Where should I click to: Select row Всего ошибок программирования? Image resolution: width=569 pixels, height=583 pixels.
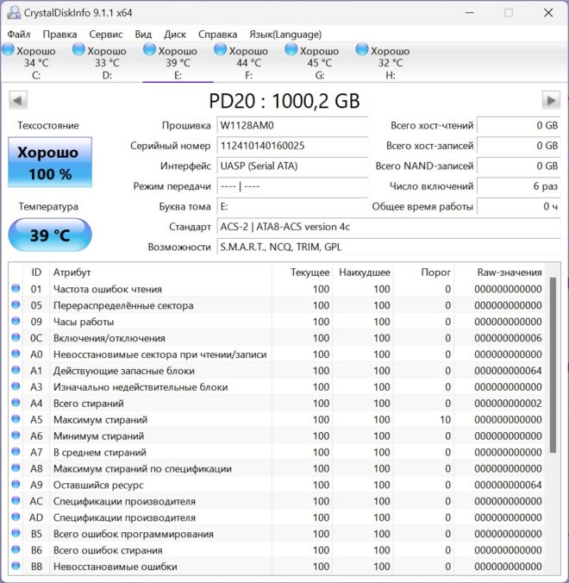(277, 534)
